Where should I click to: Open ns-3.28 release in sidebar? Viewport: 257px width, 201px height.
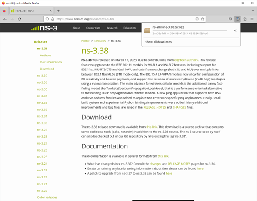(x=42, y=137)
